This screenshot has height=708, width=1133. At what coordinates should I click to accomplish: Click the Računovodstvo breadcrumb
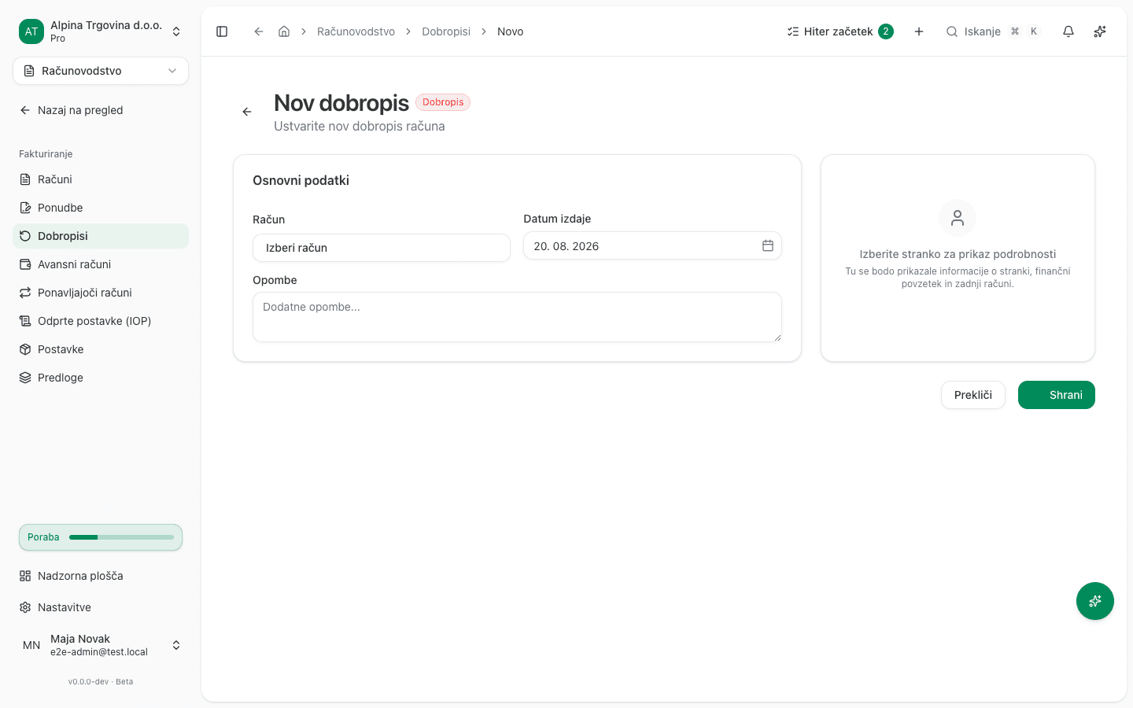(356, 31)
